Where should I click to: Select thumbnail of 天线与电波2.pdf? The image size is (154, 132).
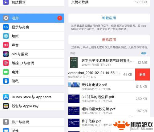point(74,85)
